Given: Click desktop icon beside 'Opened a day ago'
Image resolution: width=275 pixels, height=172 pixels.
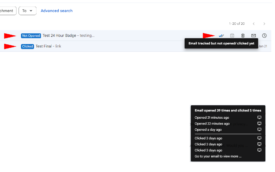Looking at the screenshot, I should 259,130.
